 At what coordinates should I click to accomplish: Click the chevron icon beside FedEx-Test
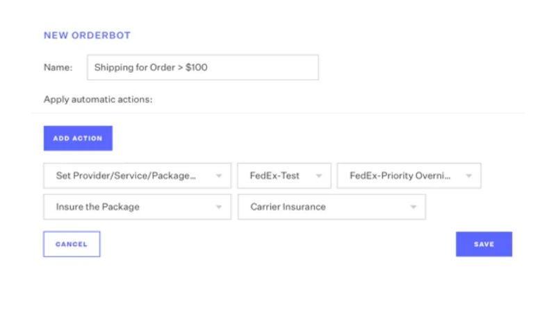pos(319,176)
